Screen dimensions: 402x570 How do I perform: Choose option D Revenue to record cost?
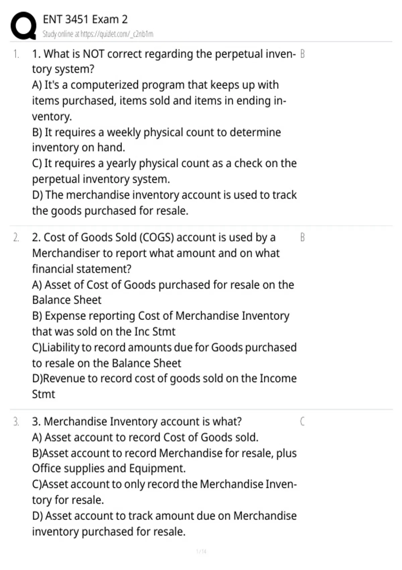(x=164, y=386)
